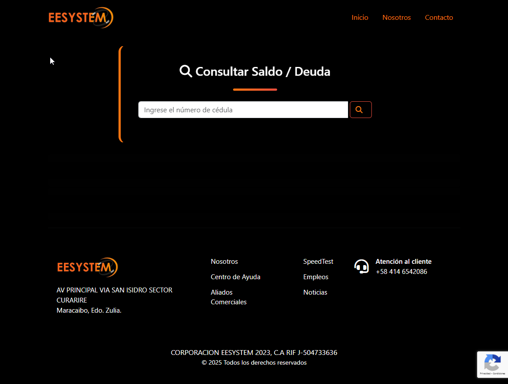
Task: Open the Empleos link
Action: tap(315, 277)
